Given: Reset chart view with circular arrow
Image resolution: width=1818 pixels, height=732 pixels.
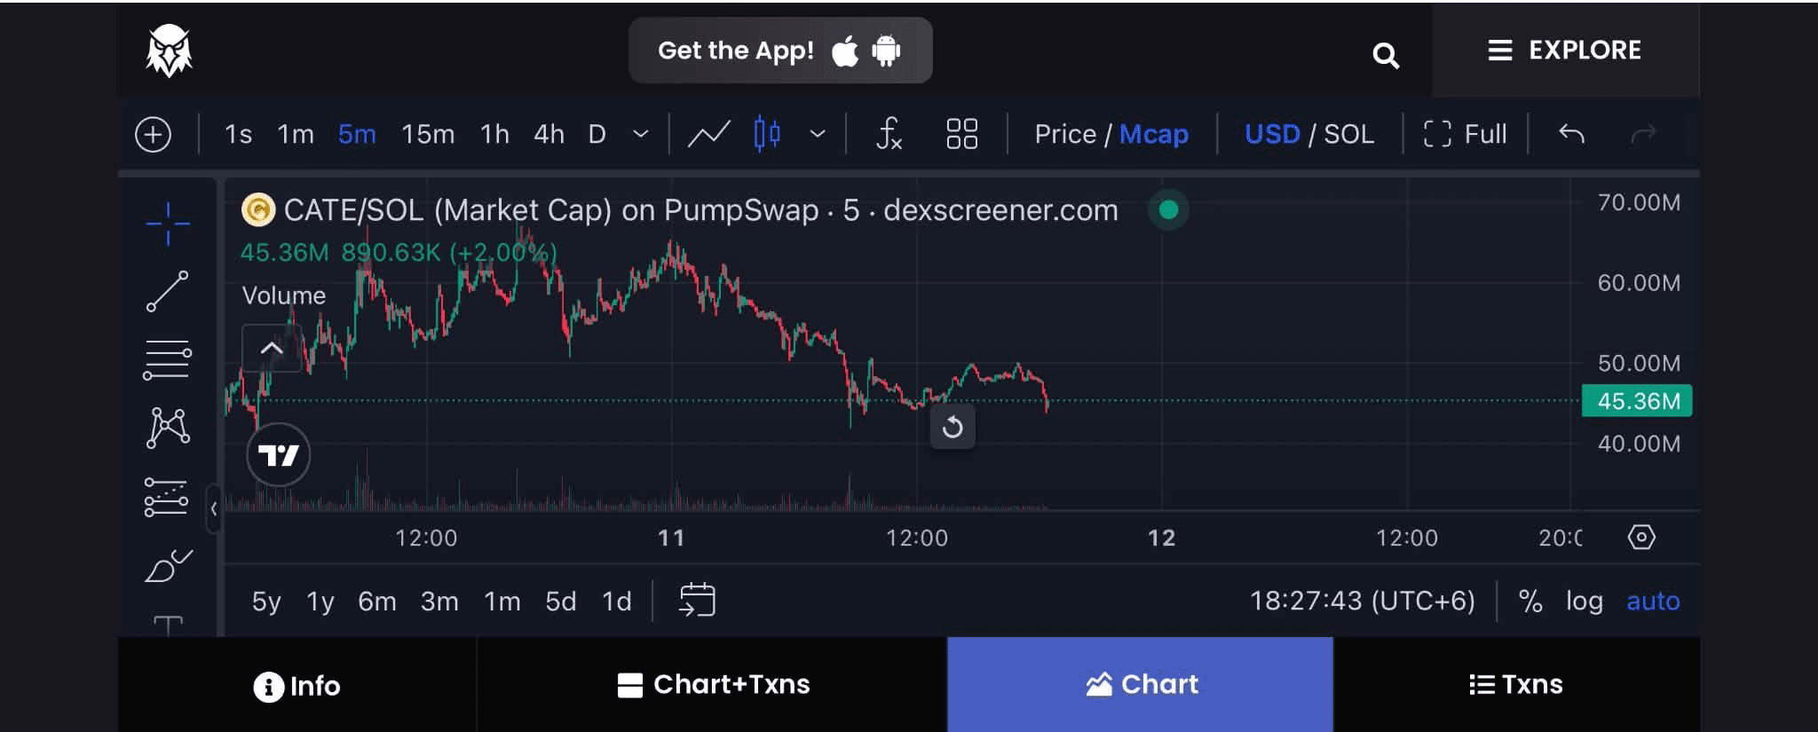Looking at the screenshot, I should pos(952,428).
